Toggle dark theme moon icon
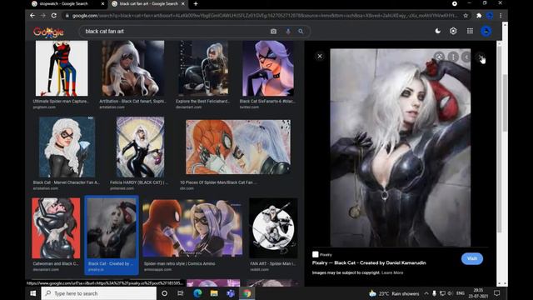This screenshot has height=300, width=533. pyautogui.click(x=438, y=31)
